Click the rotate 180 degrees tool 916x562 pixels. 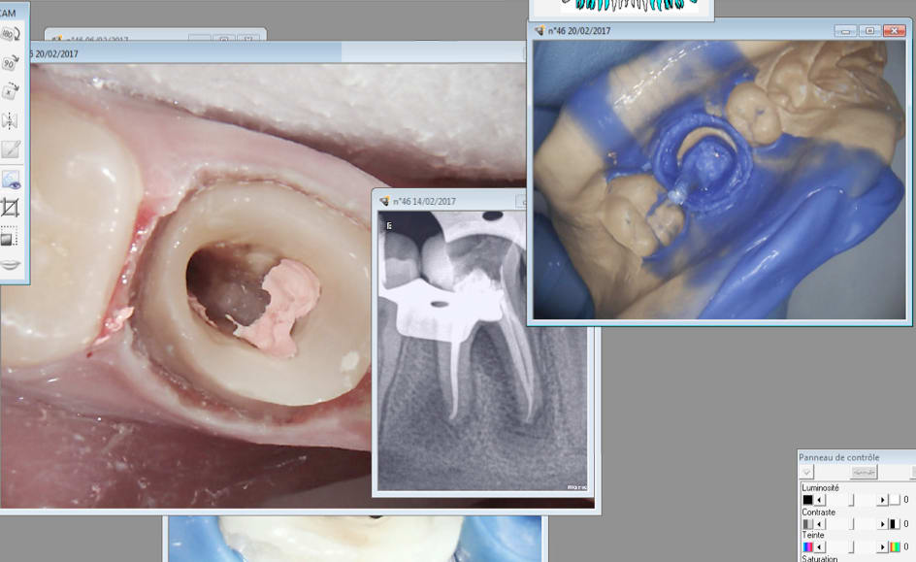[x=11, y=34]
